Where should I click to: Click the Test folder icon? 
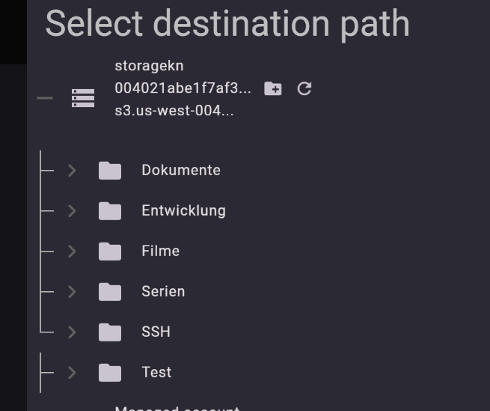tap(110, 372)
